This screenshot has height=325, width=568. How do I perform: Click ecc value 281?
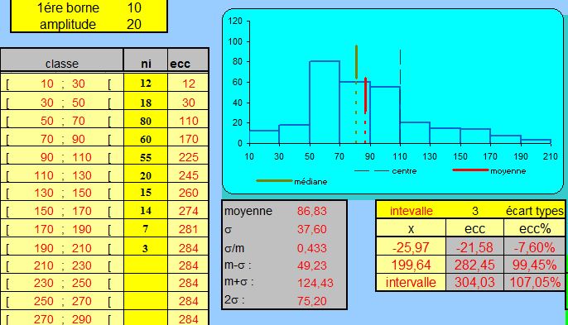point(189,229)
